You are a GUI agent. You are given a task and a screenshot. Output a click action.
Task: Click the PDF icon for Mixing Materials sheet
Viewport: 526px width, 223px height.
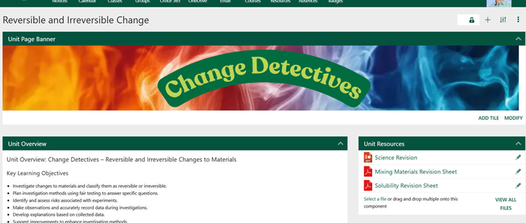[368, 172]
